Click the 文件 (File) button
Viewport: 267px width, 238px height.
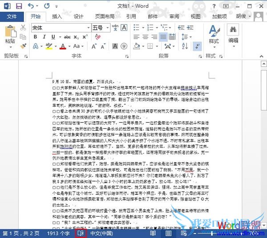coord(12,16)
